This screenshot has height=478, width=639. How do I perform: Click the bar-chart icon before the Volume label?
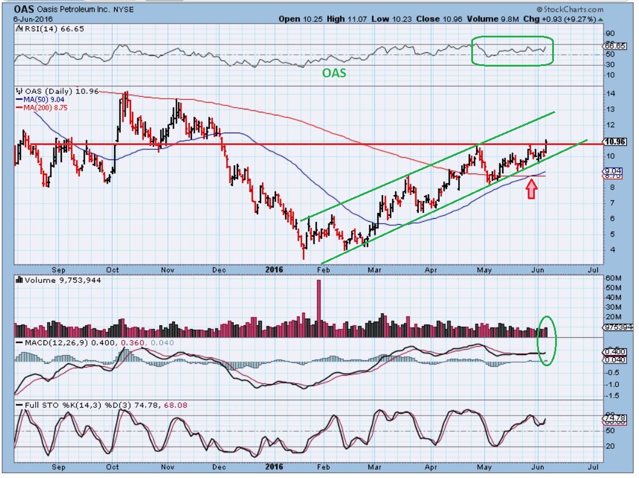point(19,279)
